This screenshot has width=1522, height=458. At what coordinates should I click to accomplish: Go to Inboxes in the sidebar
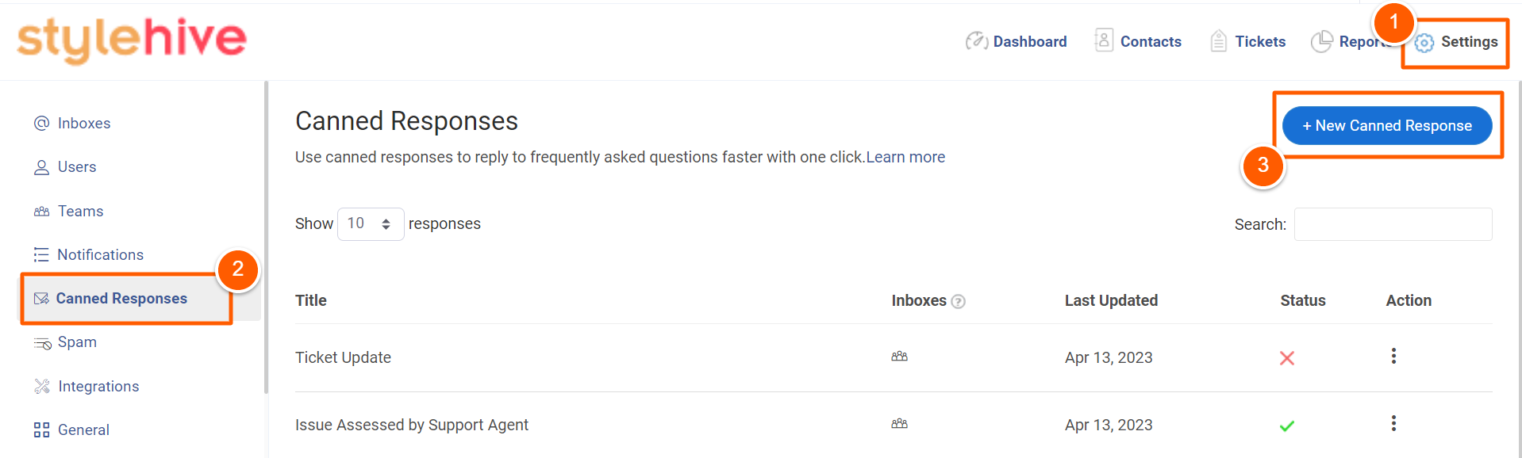[72, 124]
